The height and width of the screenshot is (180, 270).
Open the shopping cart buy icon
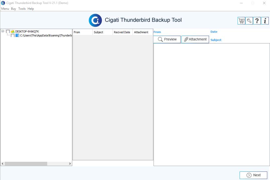click(x=241, y=21)
